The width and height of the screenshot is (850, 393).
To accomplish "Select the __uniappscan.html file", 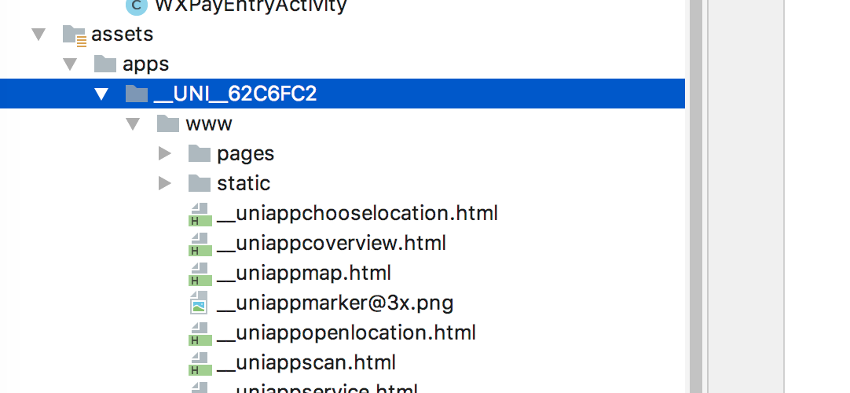I will click(x=306, y=362).
